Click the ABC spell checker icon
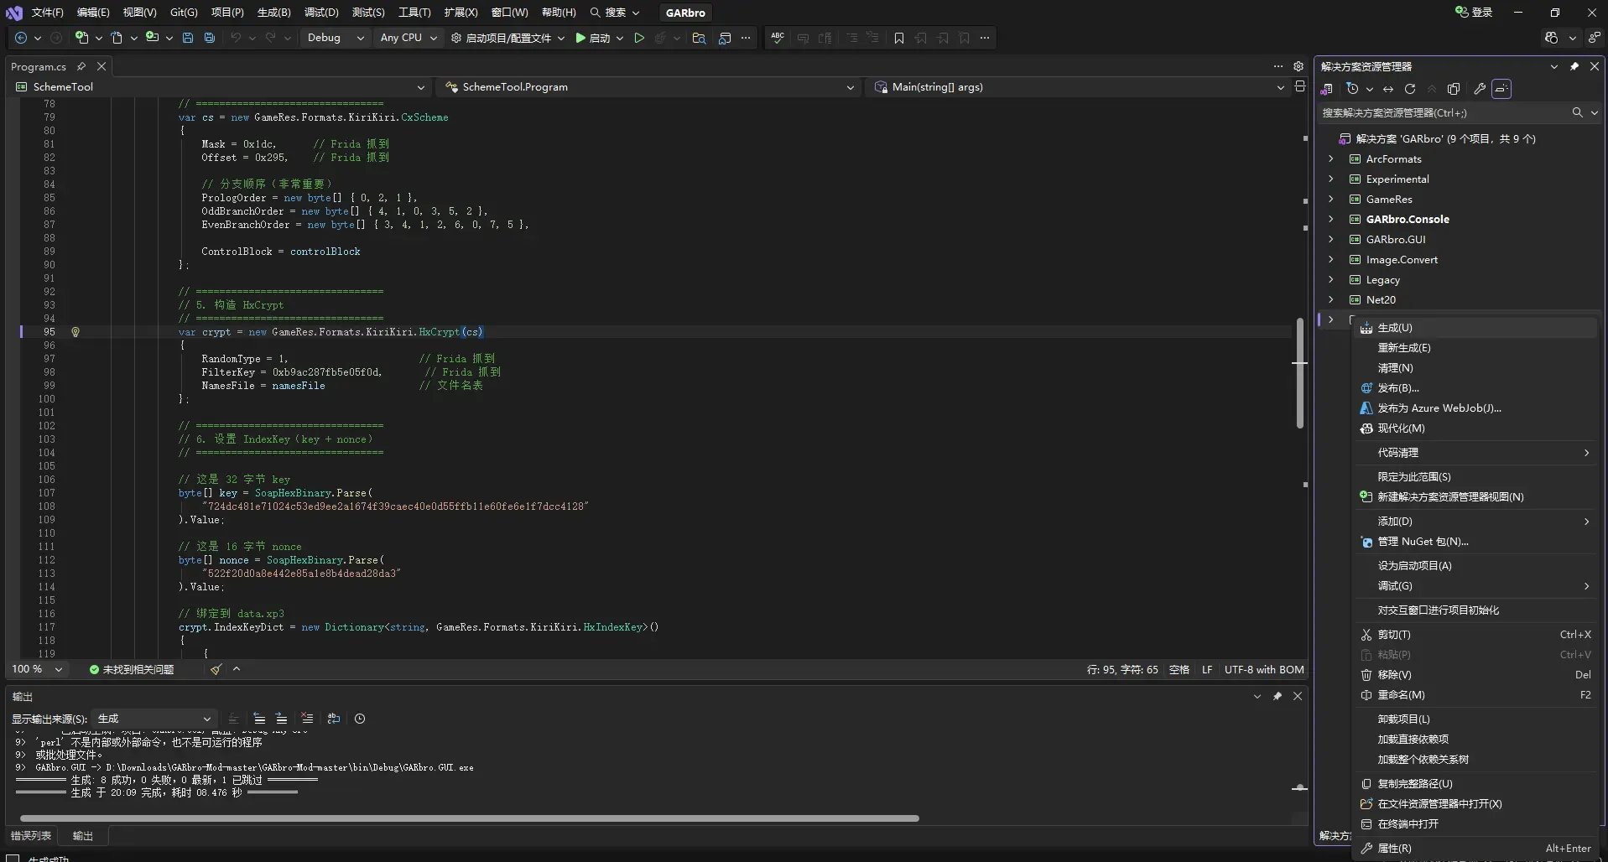Screen dimensions: 1608x862 (x=778, y=38)
